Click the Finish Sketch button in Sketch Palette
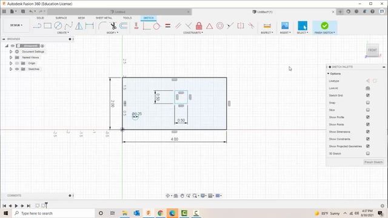 [373, 162]
